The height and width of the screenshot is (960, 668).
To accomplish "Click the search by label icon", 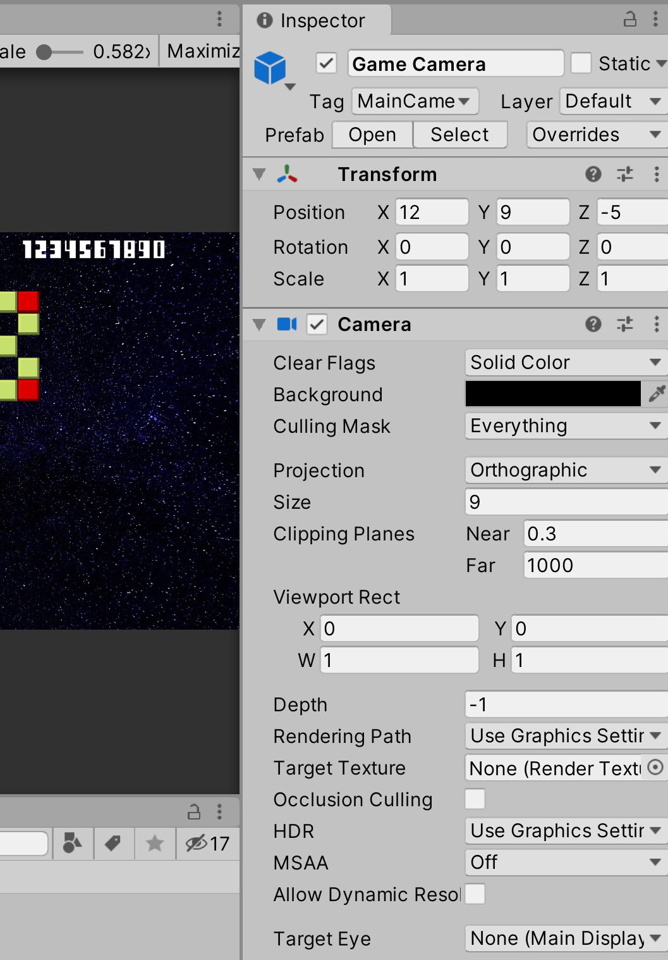I will 113,843.
